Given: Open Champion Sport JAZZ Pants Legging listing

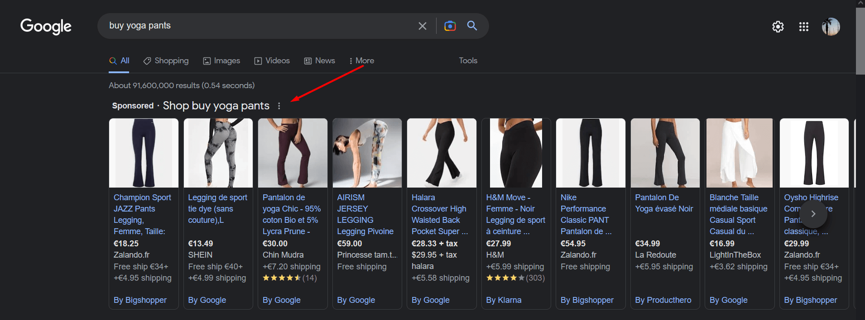Looking at the screenshot, I should (x=142, y=214).
